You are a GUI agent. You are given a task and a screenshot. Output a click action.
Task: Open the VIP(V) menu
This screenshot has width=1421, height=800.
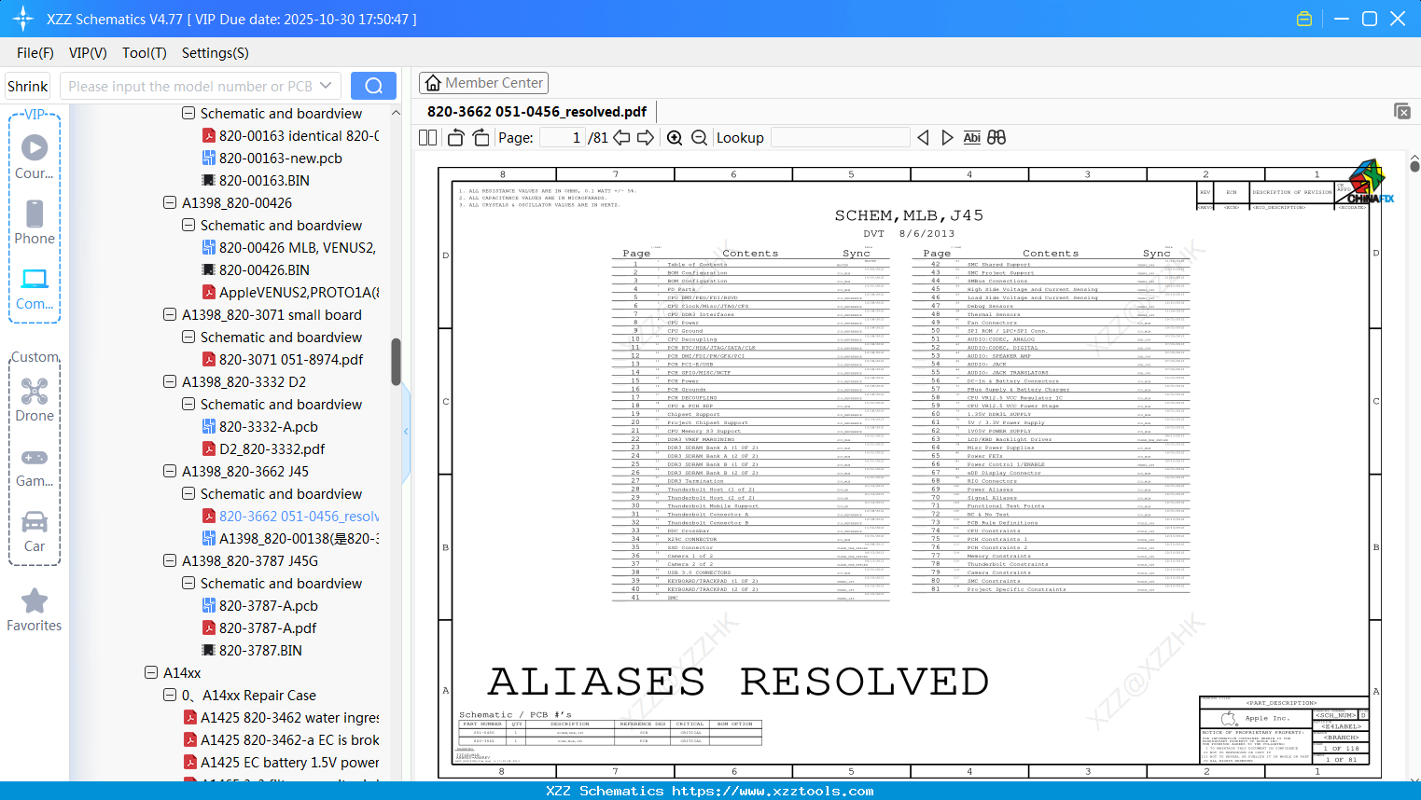tap(88, 53)
